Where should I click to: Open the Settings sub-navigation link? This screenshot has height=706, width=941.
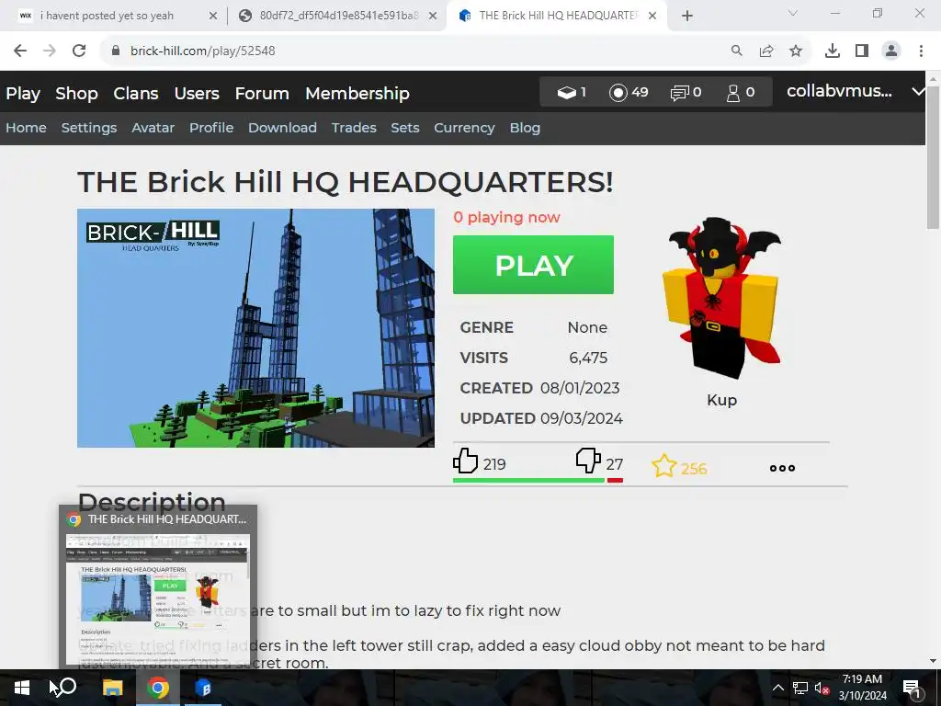89,128
